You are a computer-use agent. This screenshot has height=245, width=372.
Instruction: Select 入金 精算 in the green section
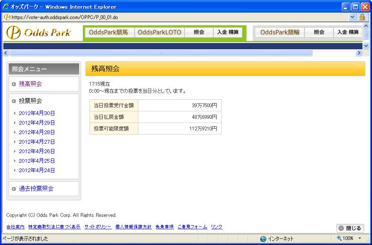tap(228, 32)
